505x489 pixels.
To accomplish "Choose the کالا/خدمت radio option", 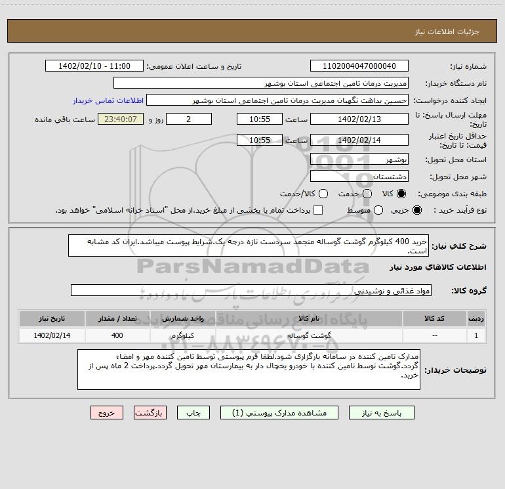I will (x=323, y=194).
